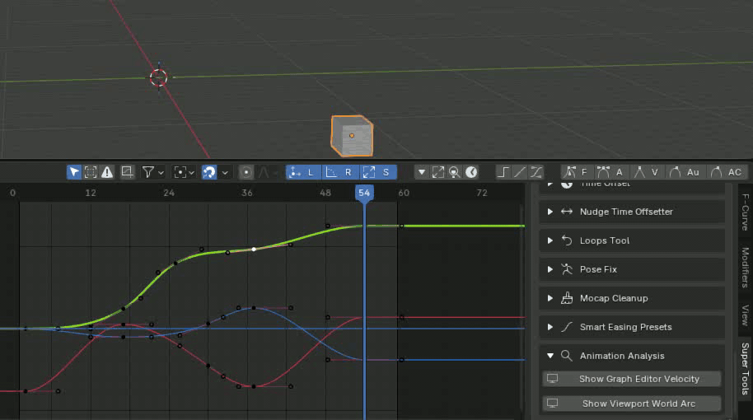The image size is (753, 420).
Task: Select the orange-outlined cube in viewport
Action: point(352,136)
